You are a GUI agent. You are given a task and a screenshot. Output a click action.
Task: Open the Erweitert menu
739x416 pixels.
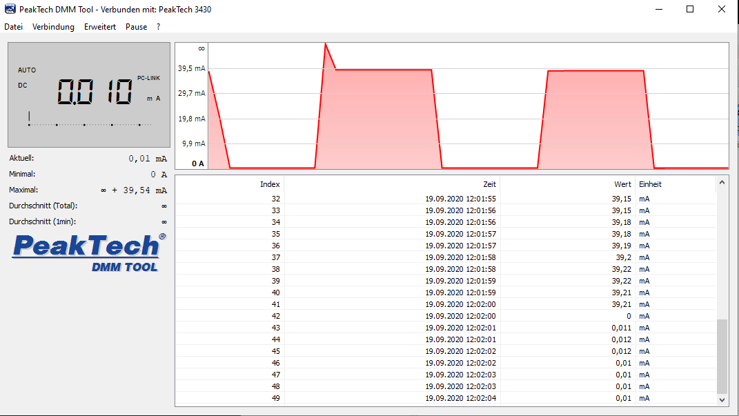point(99,27)
